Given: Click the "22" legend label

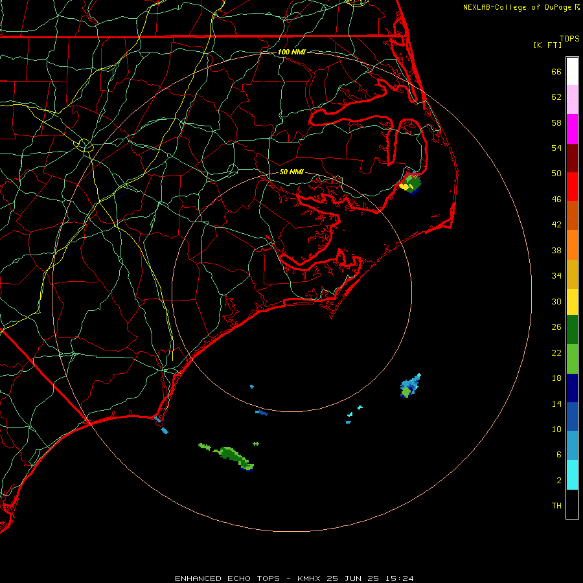Looking at the screenshot, I should (x=556, y=352).
